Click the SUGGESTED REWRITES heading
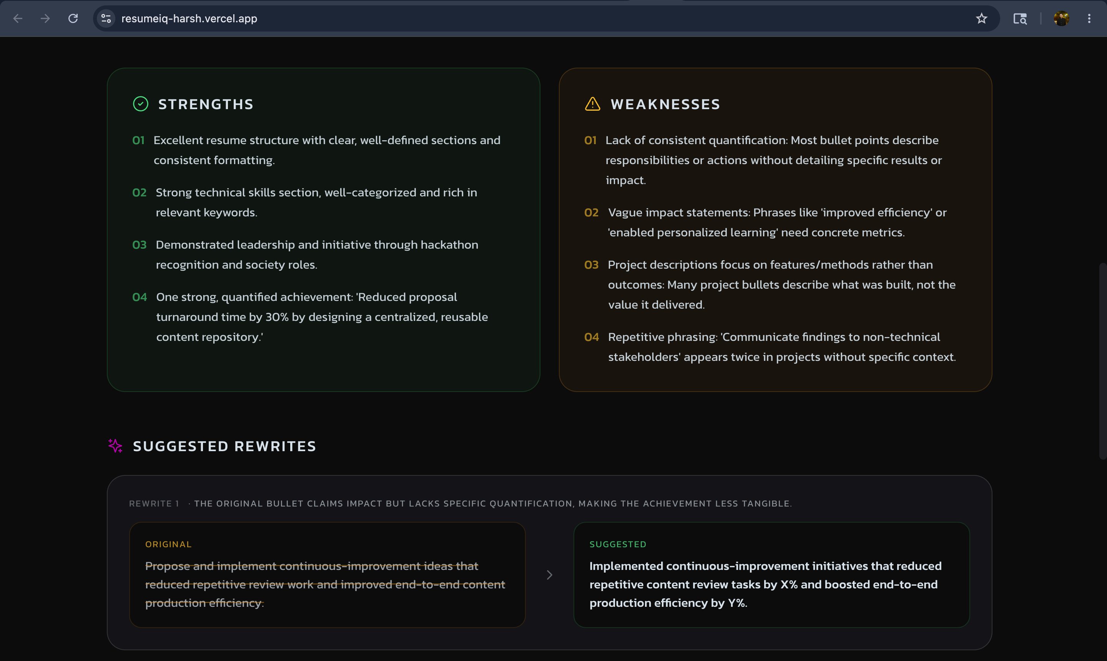The height and width of the screenshot is (661, 1107). pos(224,446)
